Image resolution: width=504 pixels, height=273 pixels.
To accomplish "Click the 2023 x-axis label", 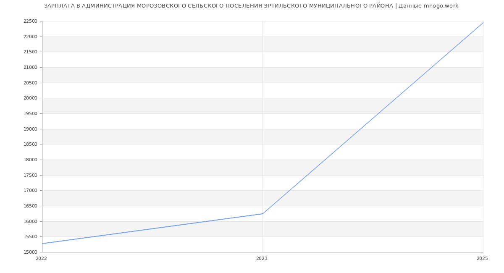I will pyautogui.click(x=262, y=259).
